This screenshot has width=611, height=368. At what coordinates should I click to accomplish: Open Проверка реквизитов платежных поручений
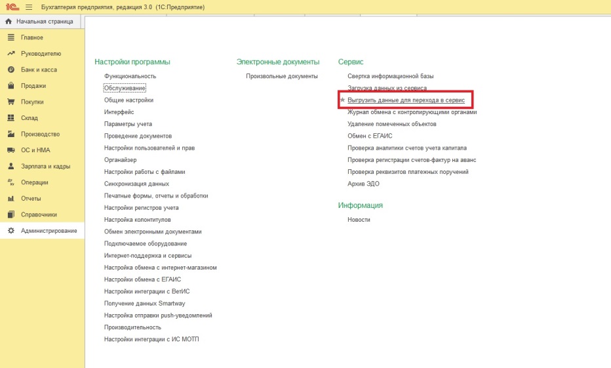tap(408, 172)
